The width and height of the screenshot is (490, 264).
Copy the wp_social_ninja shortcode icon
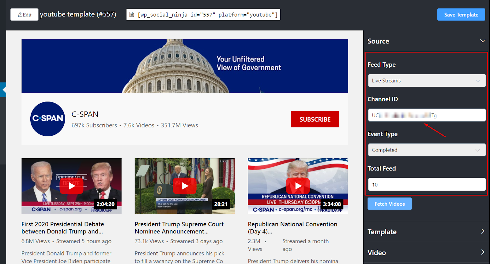click(132, 14)
